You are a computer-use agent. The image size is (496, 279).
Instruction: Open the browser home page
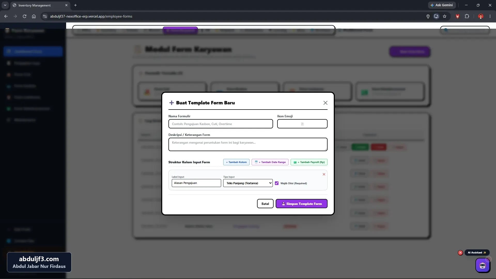pyautogui.click(x=34, y=16)
